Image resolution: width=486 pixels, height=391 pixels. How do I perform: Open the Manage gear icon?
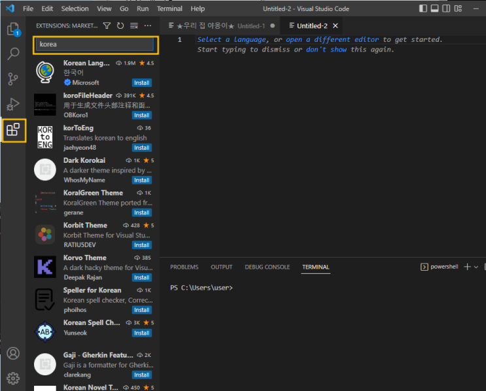(x=13, y=379)
